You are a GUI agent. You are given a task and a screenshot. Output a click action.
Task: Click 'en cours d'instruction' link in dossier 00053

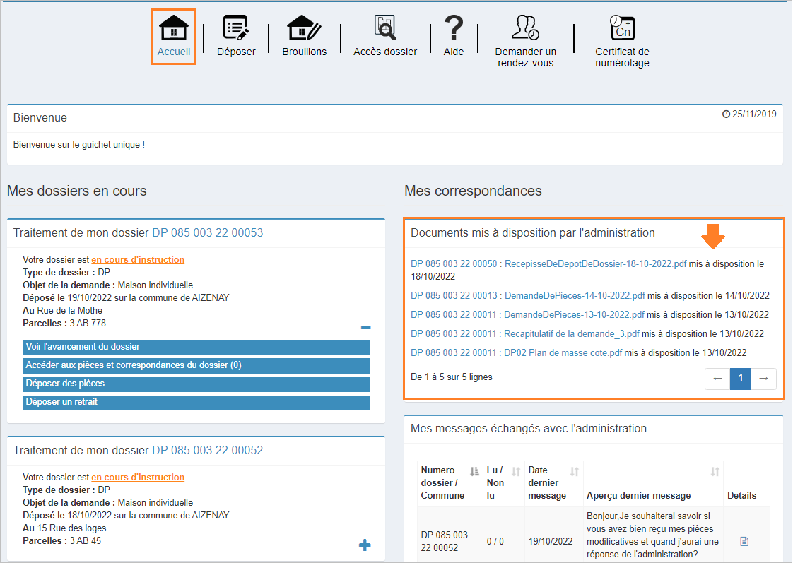click(138, 260)
